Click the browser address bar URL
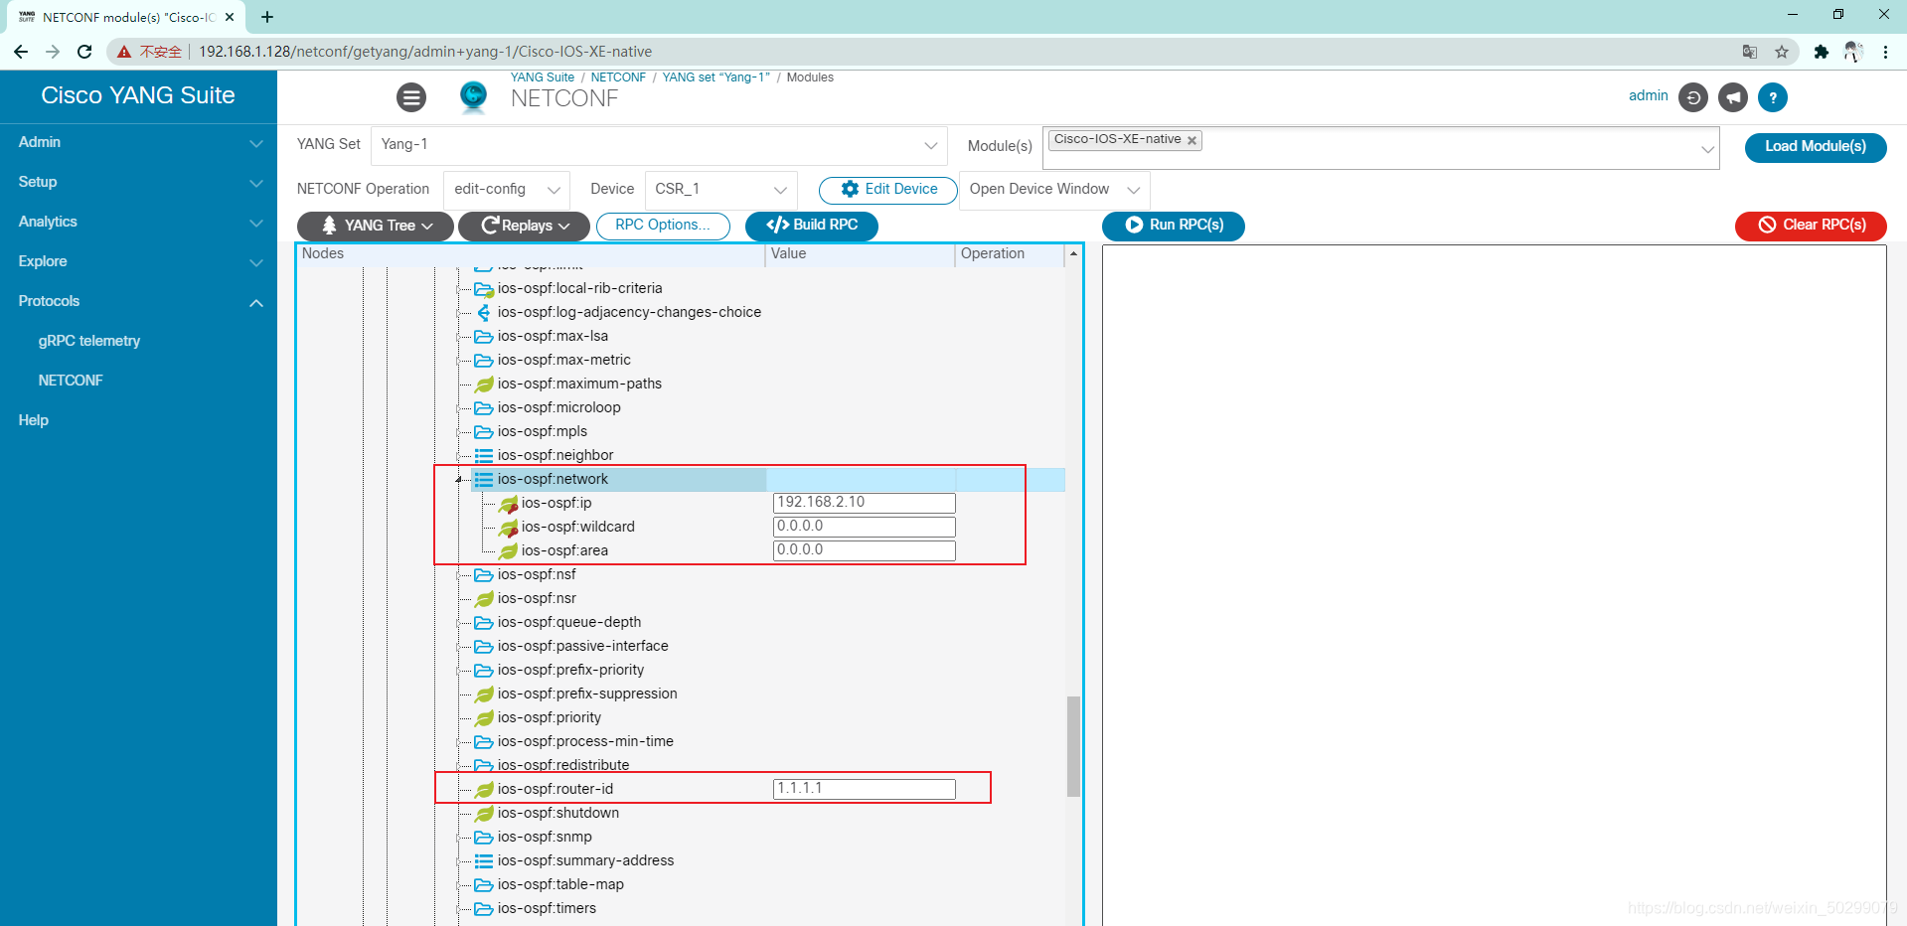Image resolution: width=1907 pixels, height=926 pixels. tap(425, 52)
